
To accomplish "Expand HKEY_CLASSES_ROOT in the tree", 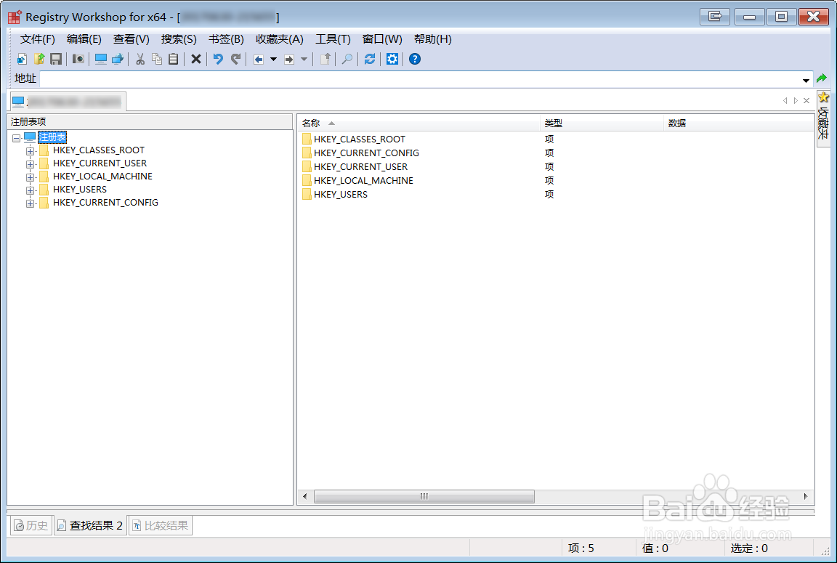I will 30,151.
